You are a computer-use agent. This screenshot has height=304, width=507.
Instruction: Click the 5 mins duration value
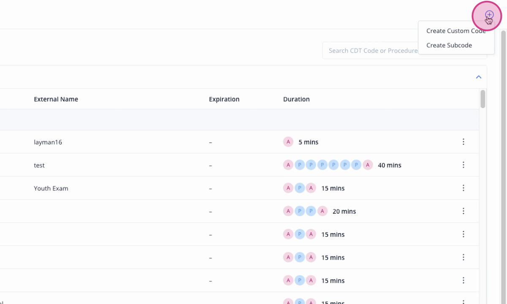[x=308, y=142]
